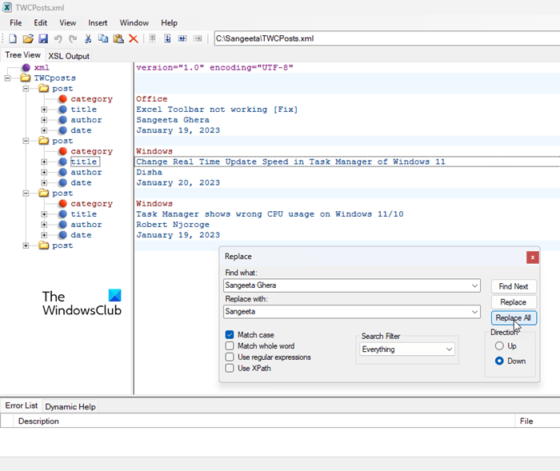Screen dimensions: 560x471
Task: Open the Replace with dropdown
Action: (474, 312)
